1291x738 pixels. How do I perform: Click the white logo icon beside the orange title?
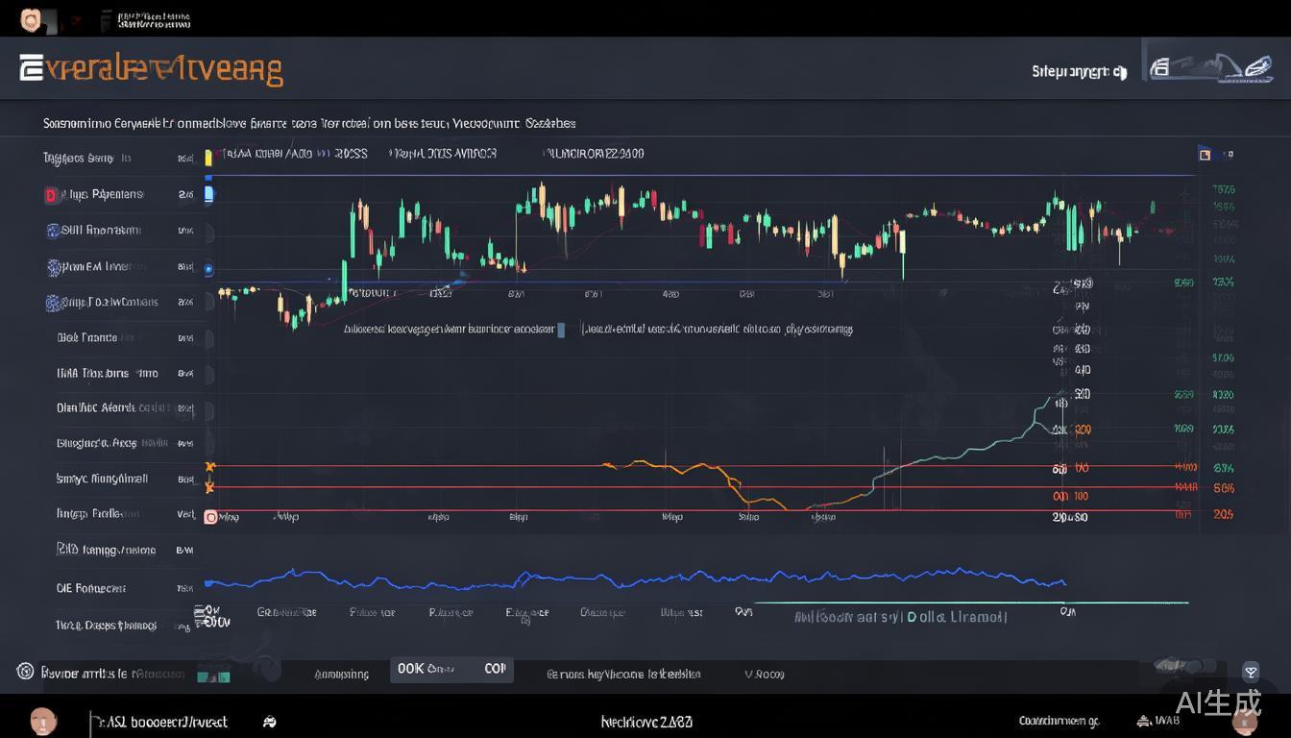click(x=31, y=68)
